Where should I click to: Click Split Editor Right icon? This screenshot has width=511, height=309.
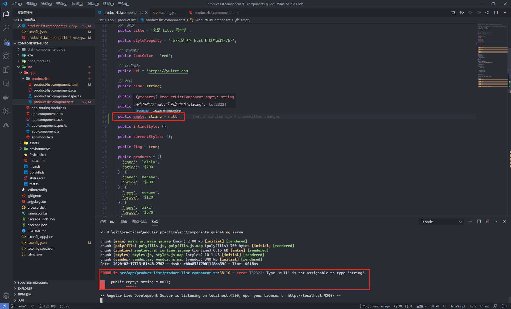point(496,13)
